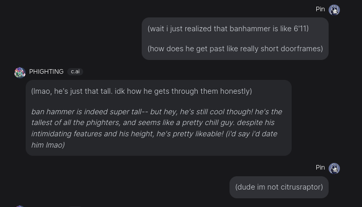Click Pin's avatar above the banhammer message
This screenshot has height=207, width=362.
coord(334,10)
